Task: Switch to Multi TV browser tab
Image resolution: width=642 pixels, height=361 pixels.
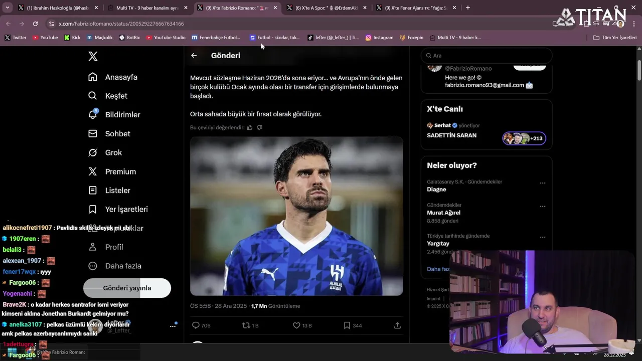Action: pos(147,8)
